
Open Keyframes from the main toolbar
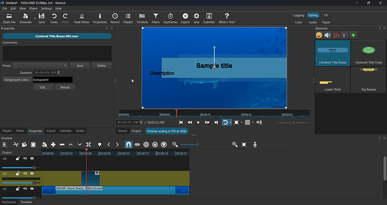171,18
